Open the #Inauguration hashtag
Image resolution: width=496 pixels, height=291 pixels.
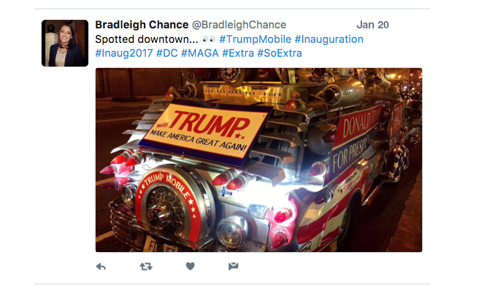(x=329, y=40)
